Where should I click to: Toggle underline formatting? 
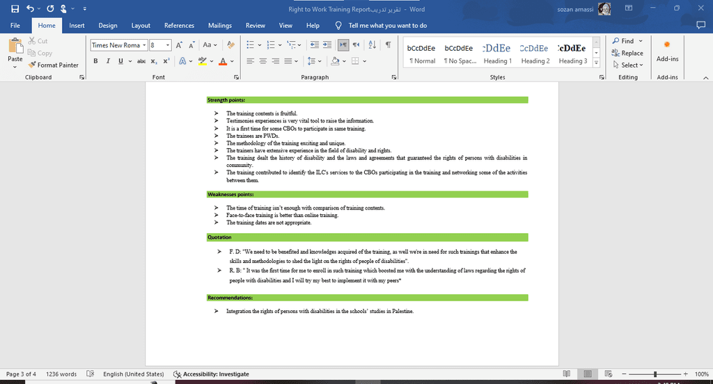[120, 61]
